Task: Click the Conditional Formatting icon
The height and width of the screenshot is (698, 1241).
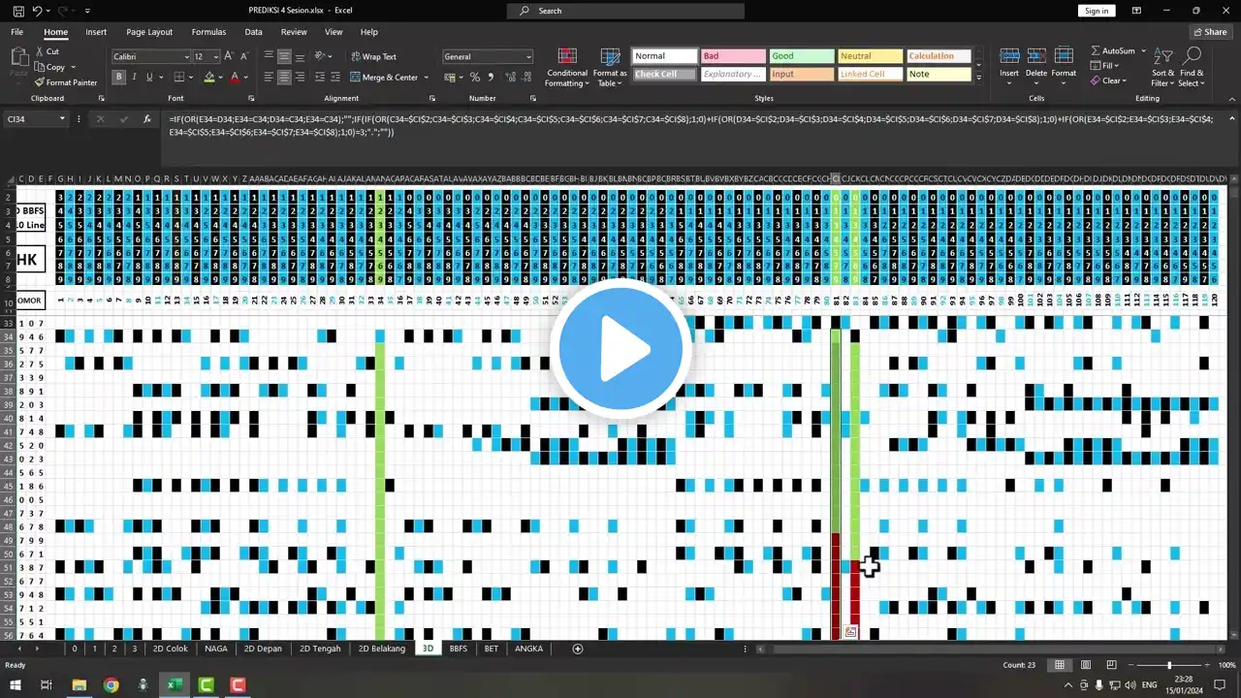Action: (567, 57)
